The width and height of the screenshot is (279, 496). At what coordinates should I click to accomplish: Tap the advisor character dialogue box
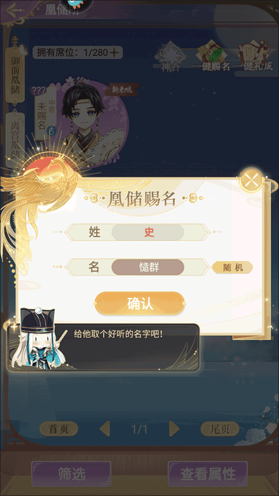pyautogui.click(x=104, y=347)
